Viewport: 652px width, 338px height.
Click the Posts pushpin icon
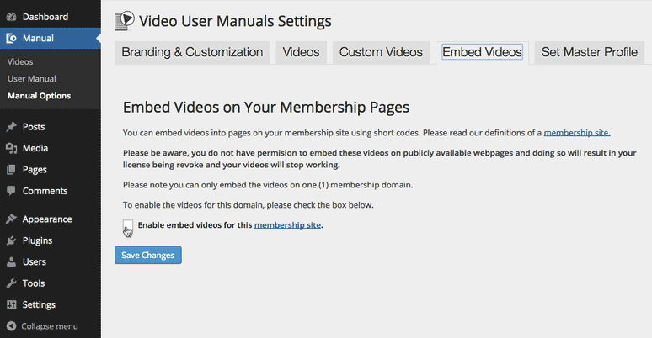tap(11, 127)
